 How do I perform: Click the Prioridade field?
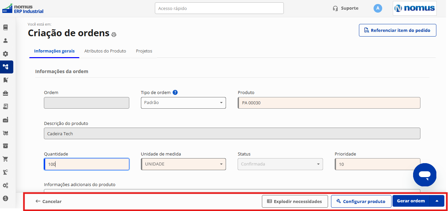click(378, 164)
